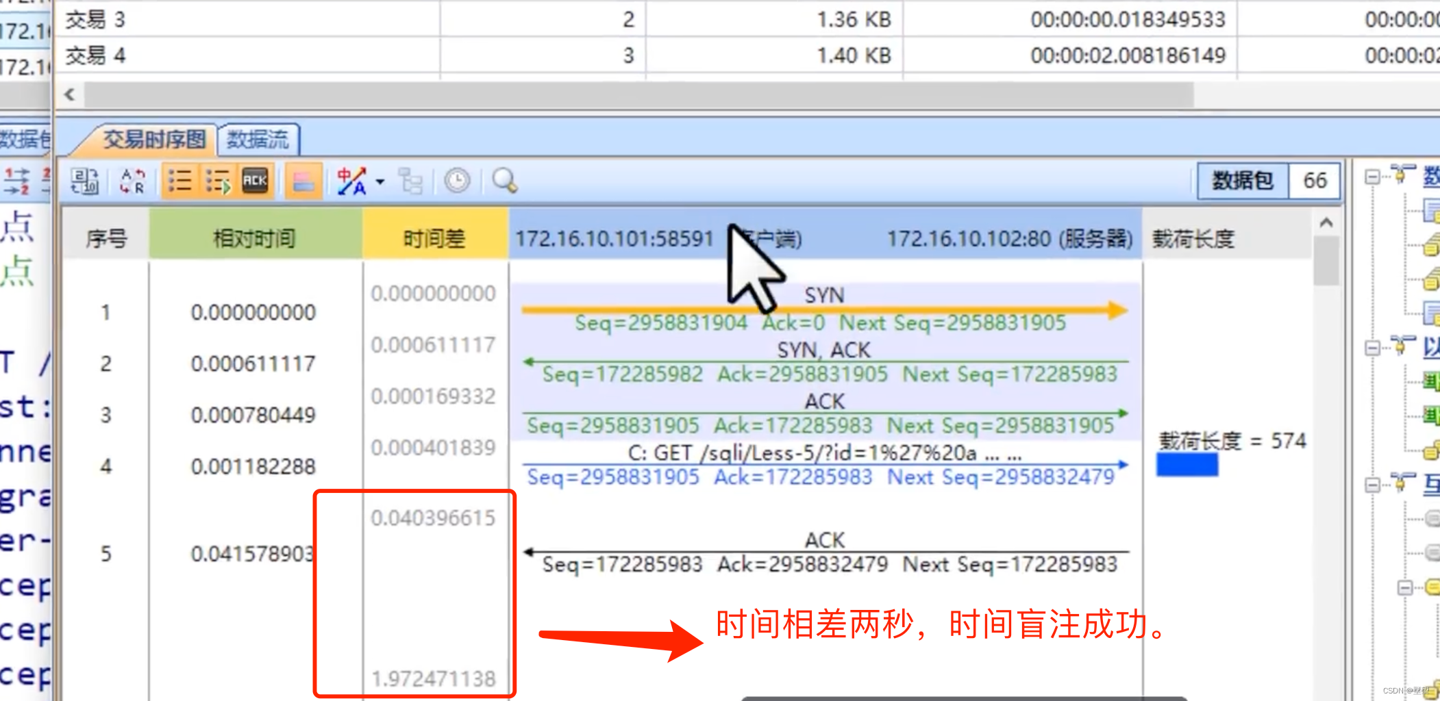
Task: Click the 数据包 button
Action: (1243, 181)
